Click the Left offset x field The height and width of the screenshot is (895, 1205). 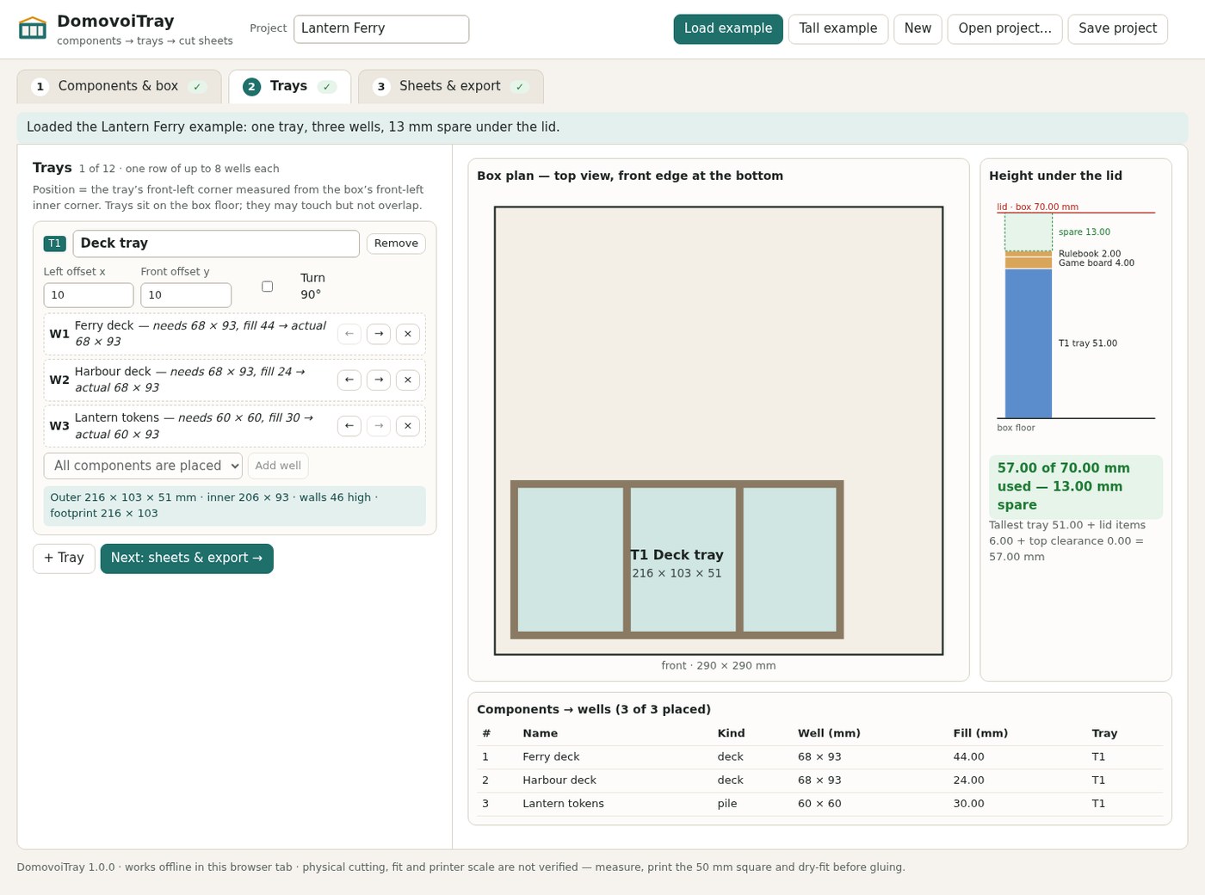[x=89, y=295]
